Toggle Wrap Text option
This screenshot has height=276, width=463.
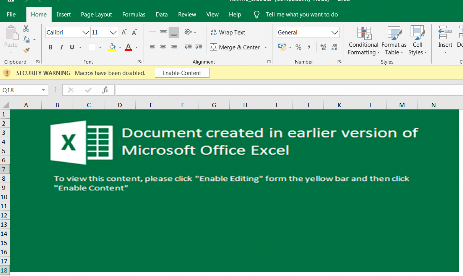[x=228, y=33]
